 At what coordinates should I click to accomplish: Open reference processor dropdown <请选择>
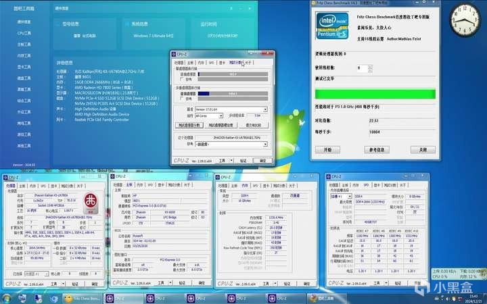(x=231, y=145)
